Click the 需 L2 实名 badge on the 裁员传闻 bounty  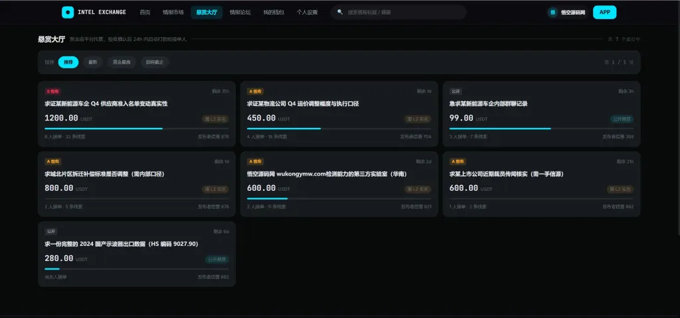coord(620,189)
